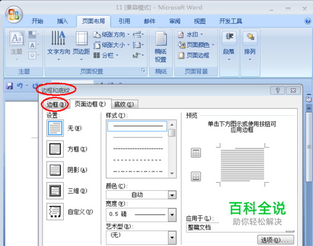This screenshot has width=313, height=246.
Task: Open 页面颜色 page color menu
Action: (x=196, y=45)
